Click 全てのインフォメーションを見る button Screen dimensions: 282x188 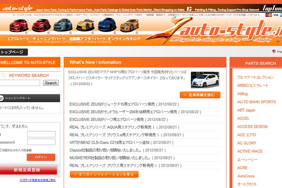coord(104,174)
